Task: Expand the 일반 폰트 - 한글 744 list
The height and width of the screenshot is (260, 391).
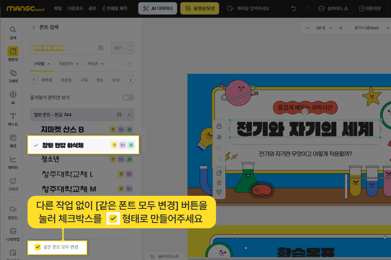Action: tap(129, 115)
